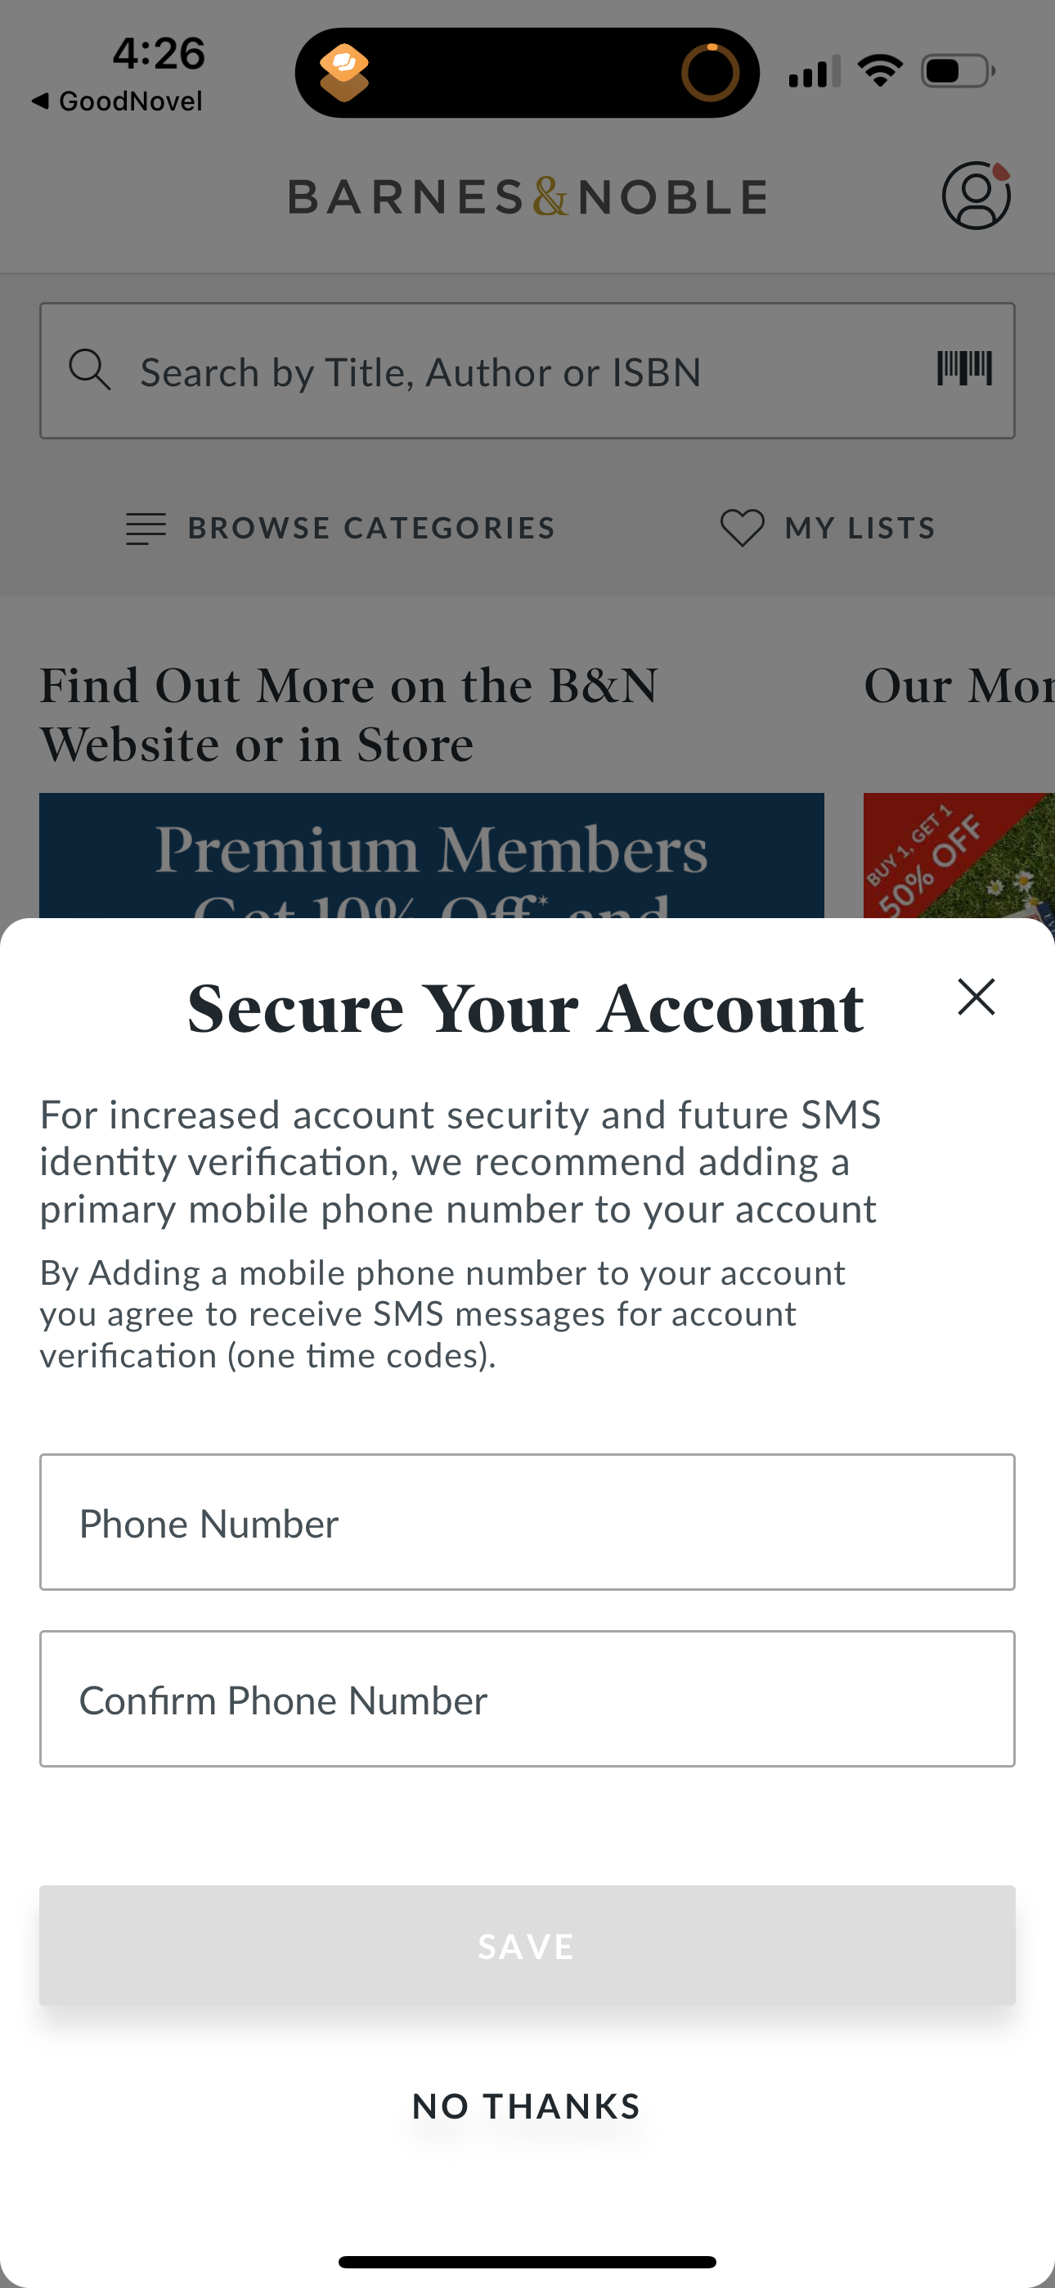This screenshot has width=1055, height=2288.
Task: Open the account profile icon
Action: [x=975, y=196]
